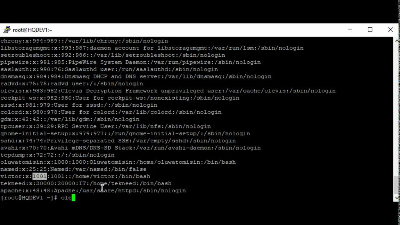Click the oluwatomisin user entry line
This screenshot has height=225, width=400.
click(118, 162)
